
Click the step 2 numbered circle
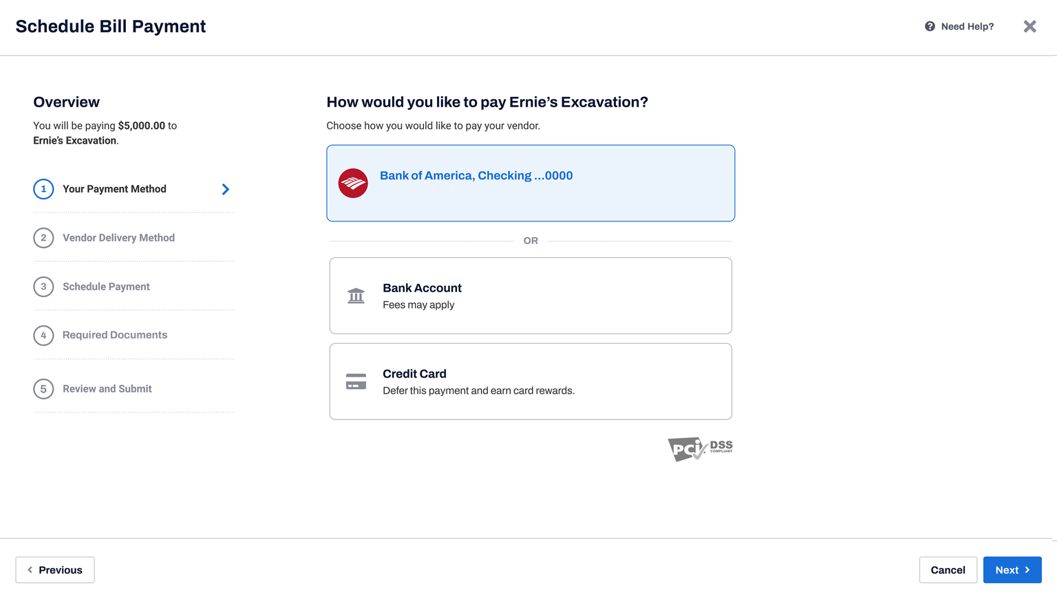(x=43, y=238)
